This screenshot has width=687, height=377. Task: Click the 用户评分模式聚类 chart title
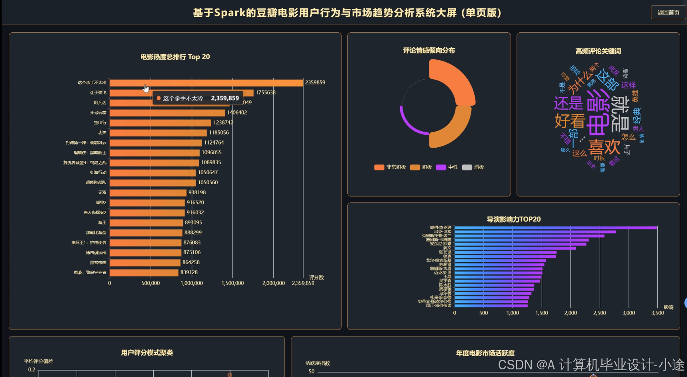tap(147, 353)
